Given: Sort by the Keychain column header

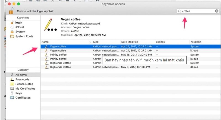Looking at the screenshot, I should click(196, 42).
